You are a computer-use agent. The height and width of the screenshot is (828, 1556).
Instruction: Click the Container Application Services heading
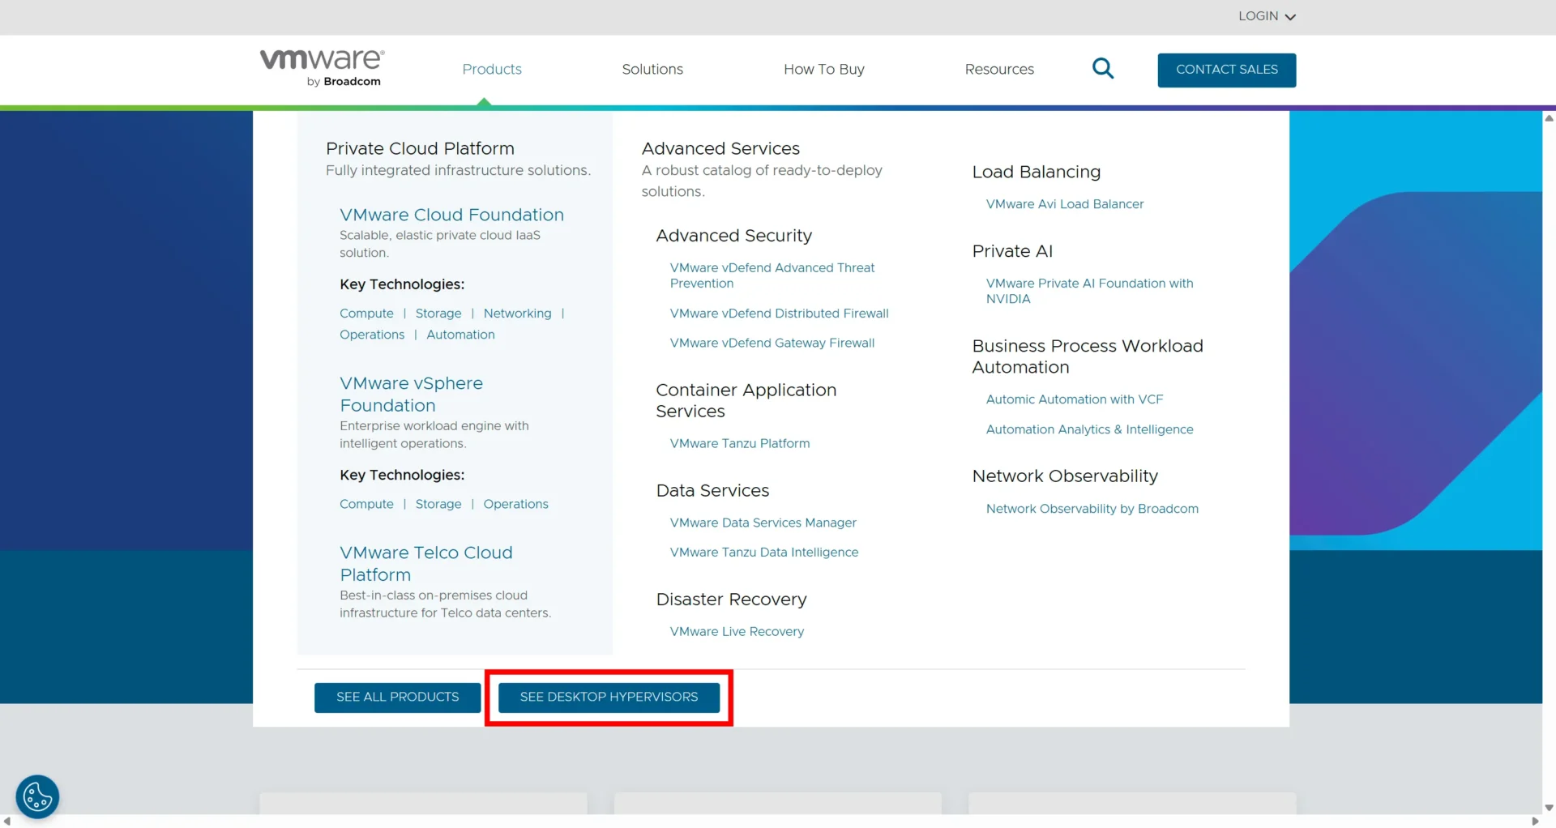click(x=746, y=400)
